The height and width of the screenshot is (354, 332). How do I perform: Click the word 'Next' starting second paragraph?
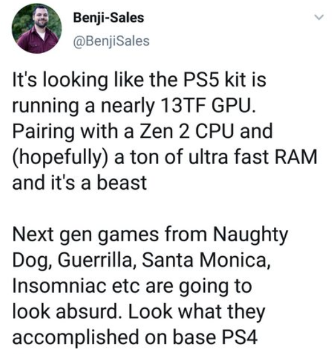coord(33,234)
